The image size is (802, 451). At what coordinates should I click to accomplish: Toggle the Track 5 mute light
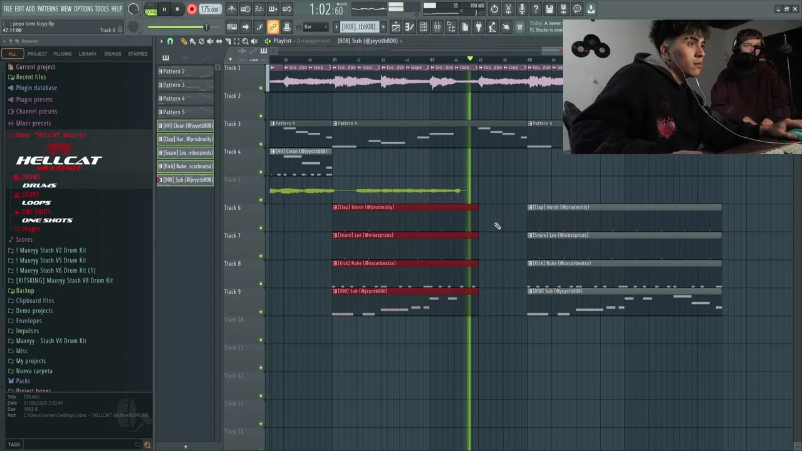tap(261, 200)
